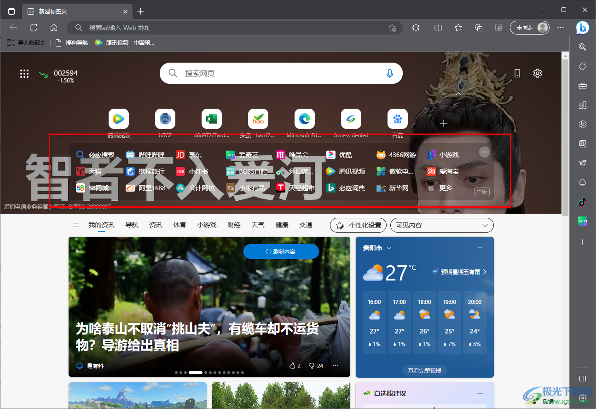
Task: Open the sidebar iQIYI icon
Action: tap(582, 221)
